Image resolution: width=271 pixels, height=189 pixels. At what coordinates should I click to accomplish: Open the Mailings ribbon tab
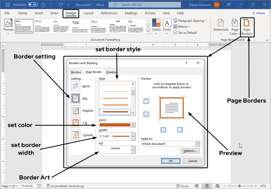tap(131, 13)
